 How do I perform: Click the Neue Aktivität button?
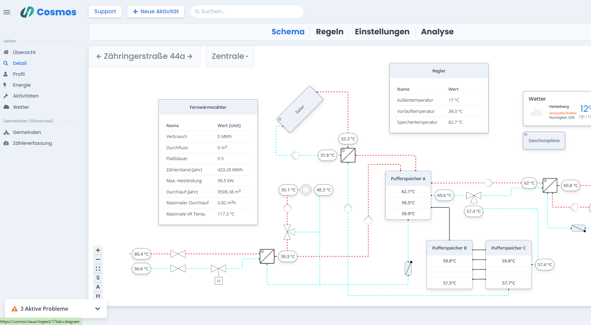tap(155, 11)
